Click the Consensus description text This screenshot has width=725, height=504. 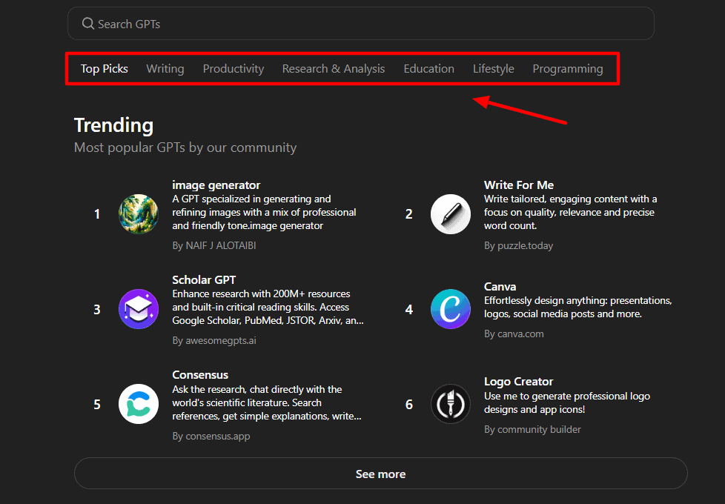(267, 402)
